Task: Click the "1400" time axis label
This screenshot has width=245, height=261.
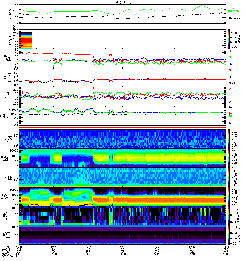Action: click(x=19, y=254)
